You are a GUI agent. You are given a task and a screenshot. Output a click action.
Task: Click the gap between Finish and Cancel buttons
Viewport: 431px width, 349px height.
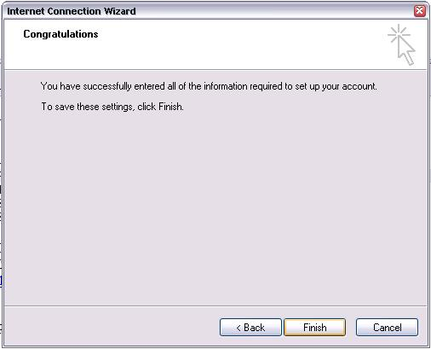[351, 328]
